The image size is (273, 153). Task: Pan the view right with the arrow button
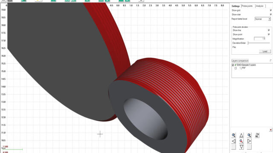249,141
